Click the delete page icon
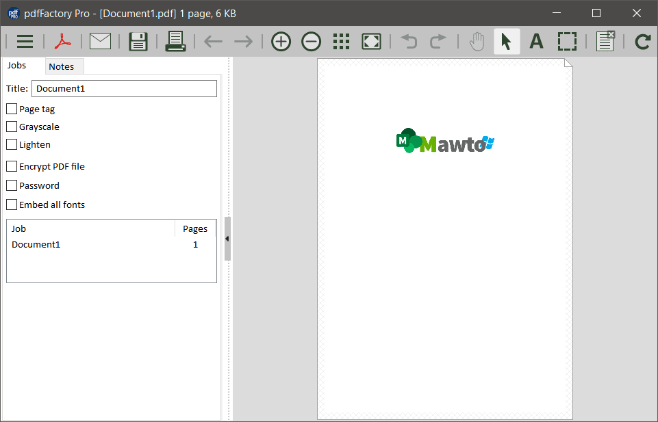658x422 pixels. 605,40
